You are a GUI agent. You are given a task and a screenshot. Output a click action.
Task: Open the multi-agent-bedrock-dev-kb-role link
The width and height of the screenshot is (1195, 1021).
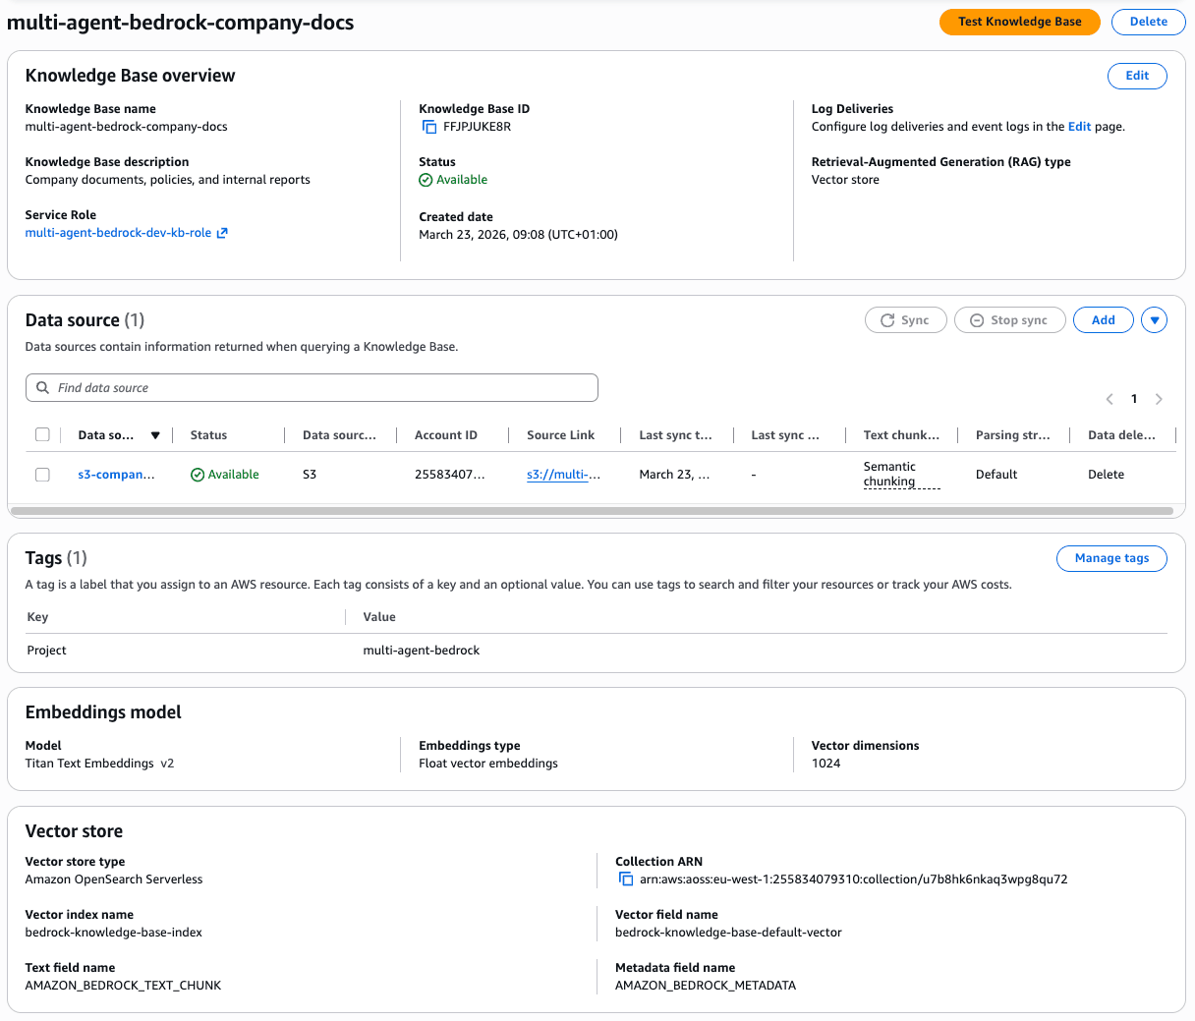(x=118, y=233)
